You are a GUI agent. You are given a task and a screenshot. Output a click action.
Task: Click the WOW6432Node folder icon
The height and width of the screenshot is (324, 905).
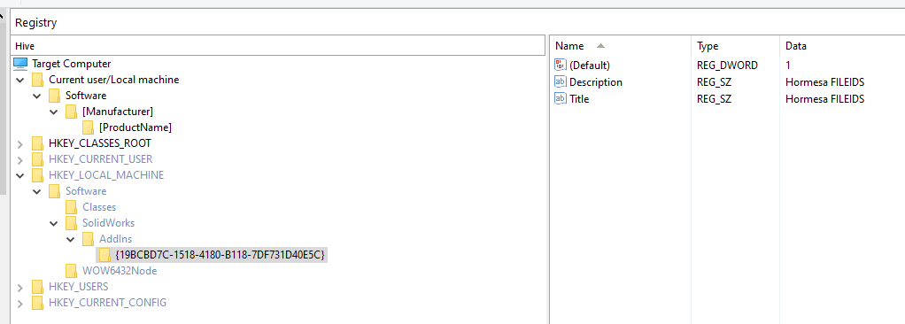click(x=71, y=270)
